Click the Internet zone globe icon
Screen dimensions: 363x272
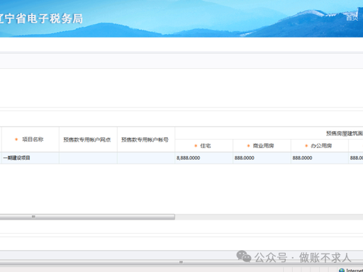(342, 271)
